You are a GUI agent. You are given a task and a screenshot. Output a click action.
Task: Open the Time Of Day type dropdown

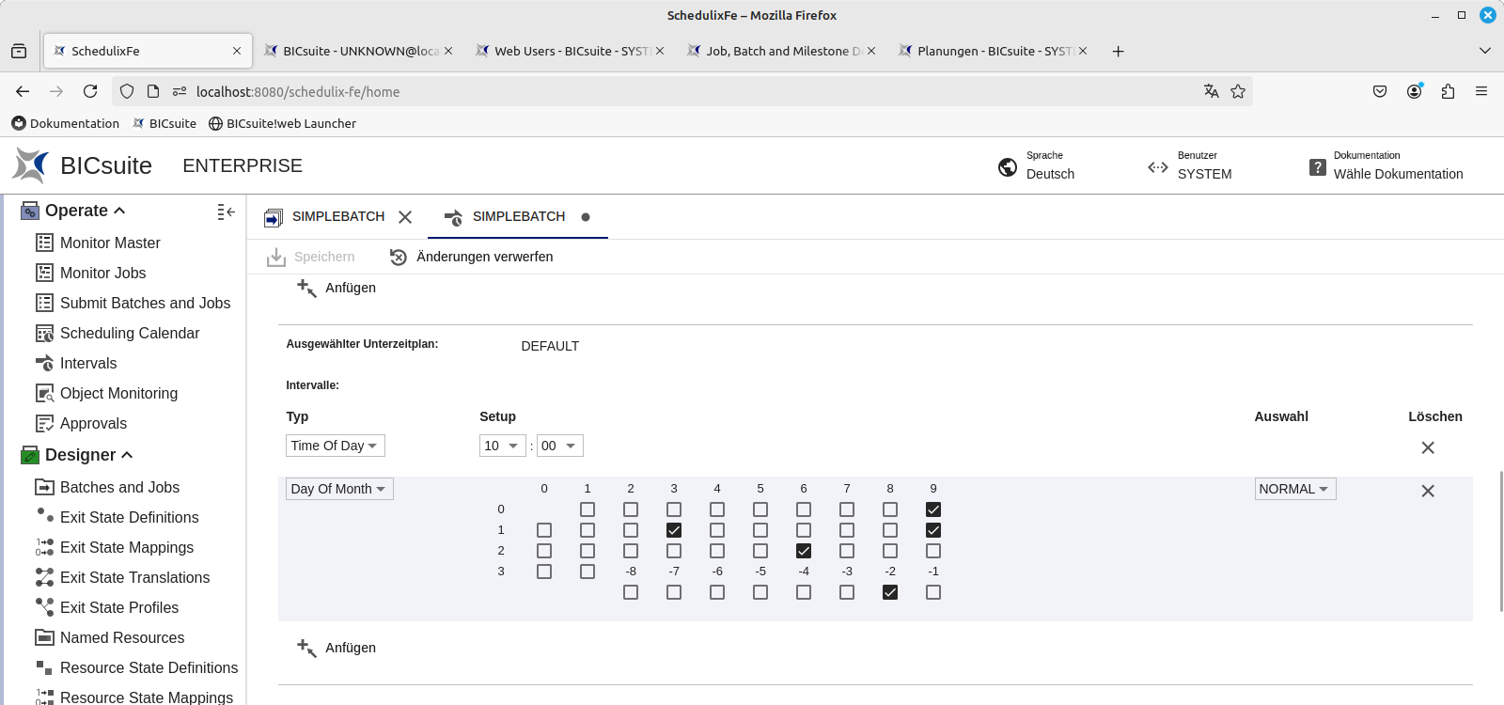(335, 446)
